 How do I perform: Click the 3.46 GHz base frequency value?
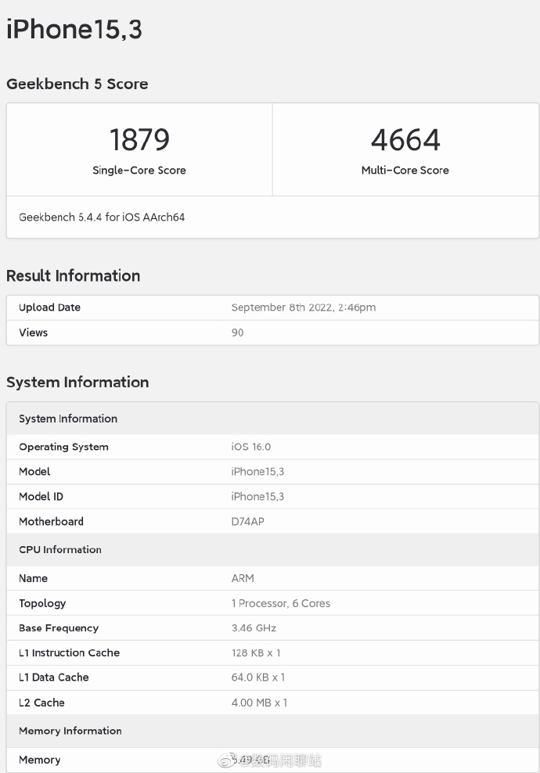click(254, 627)
